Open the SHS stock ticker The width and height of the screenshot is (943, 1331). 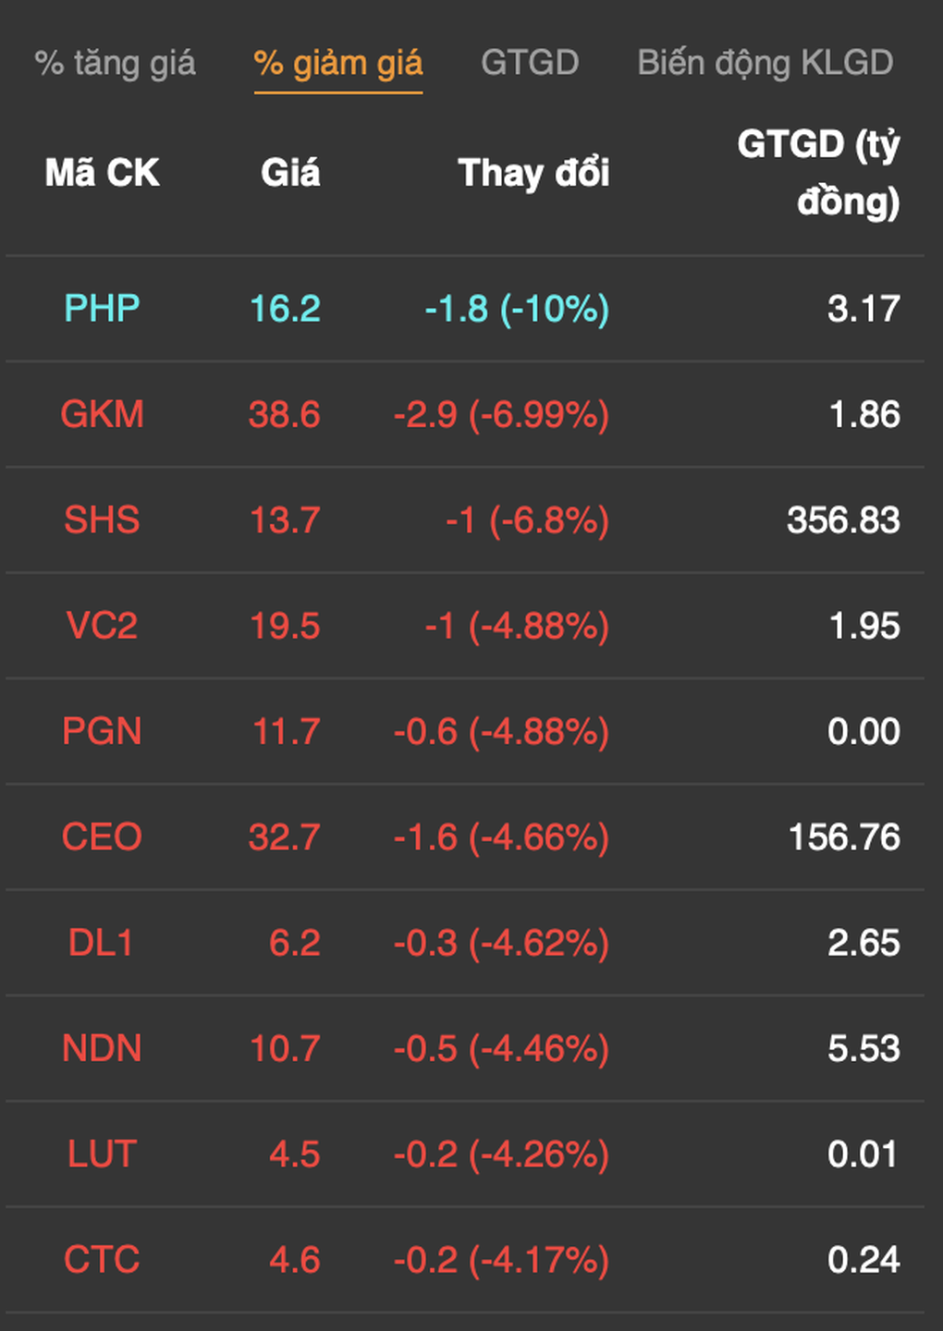[102, 519]
